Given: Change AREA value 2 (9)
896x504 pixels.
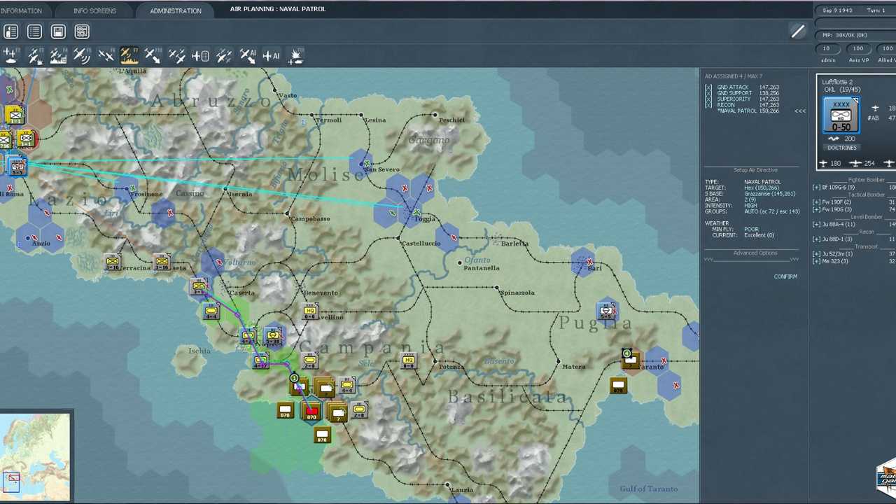Looking at the screenshot, I should click(x=750, y=199).
